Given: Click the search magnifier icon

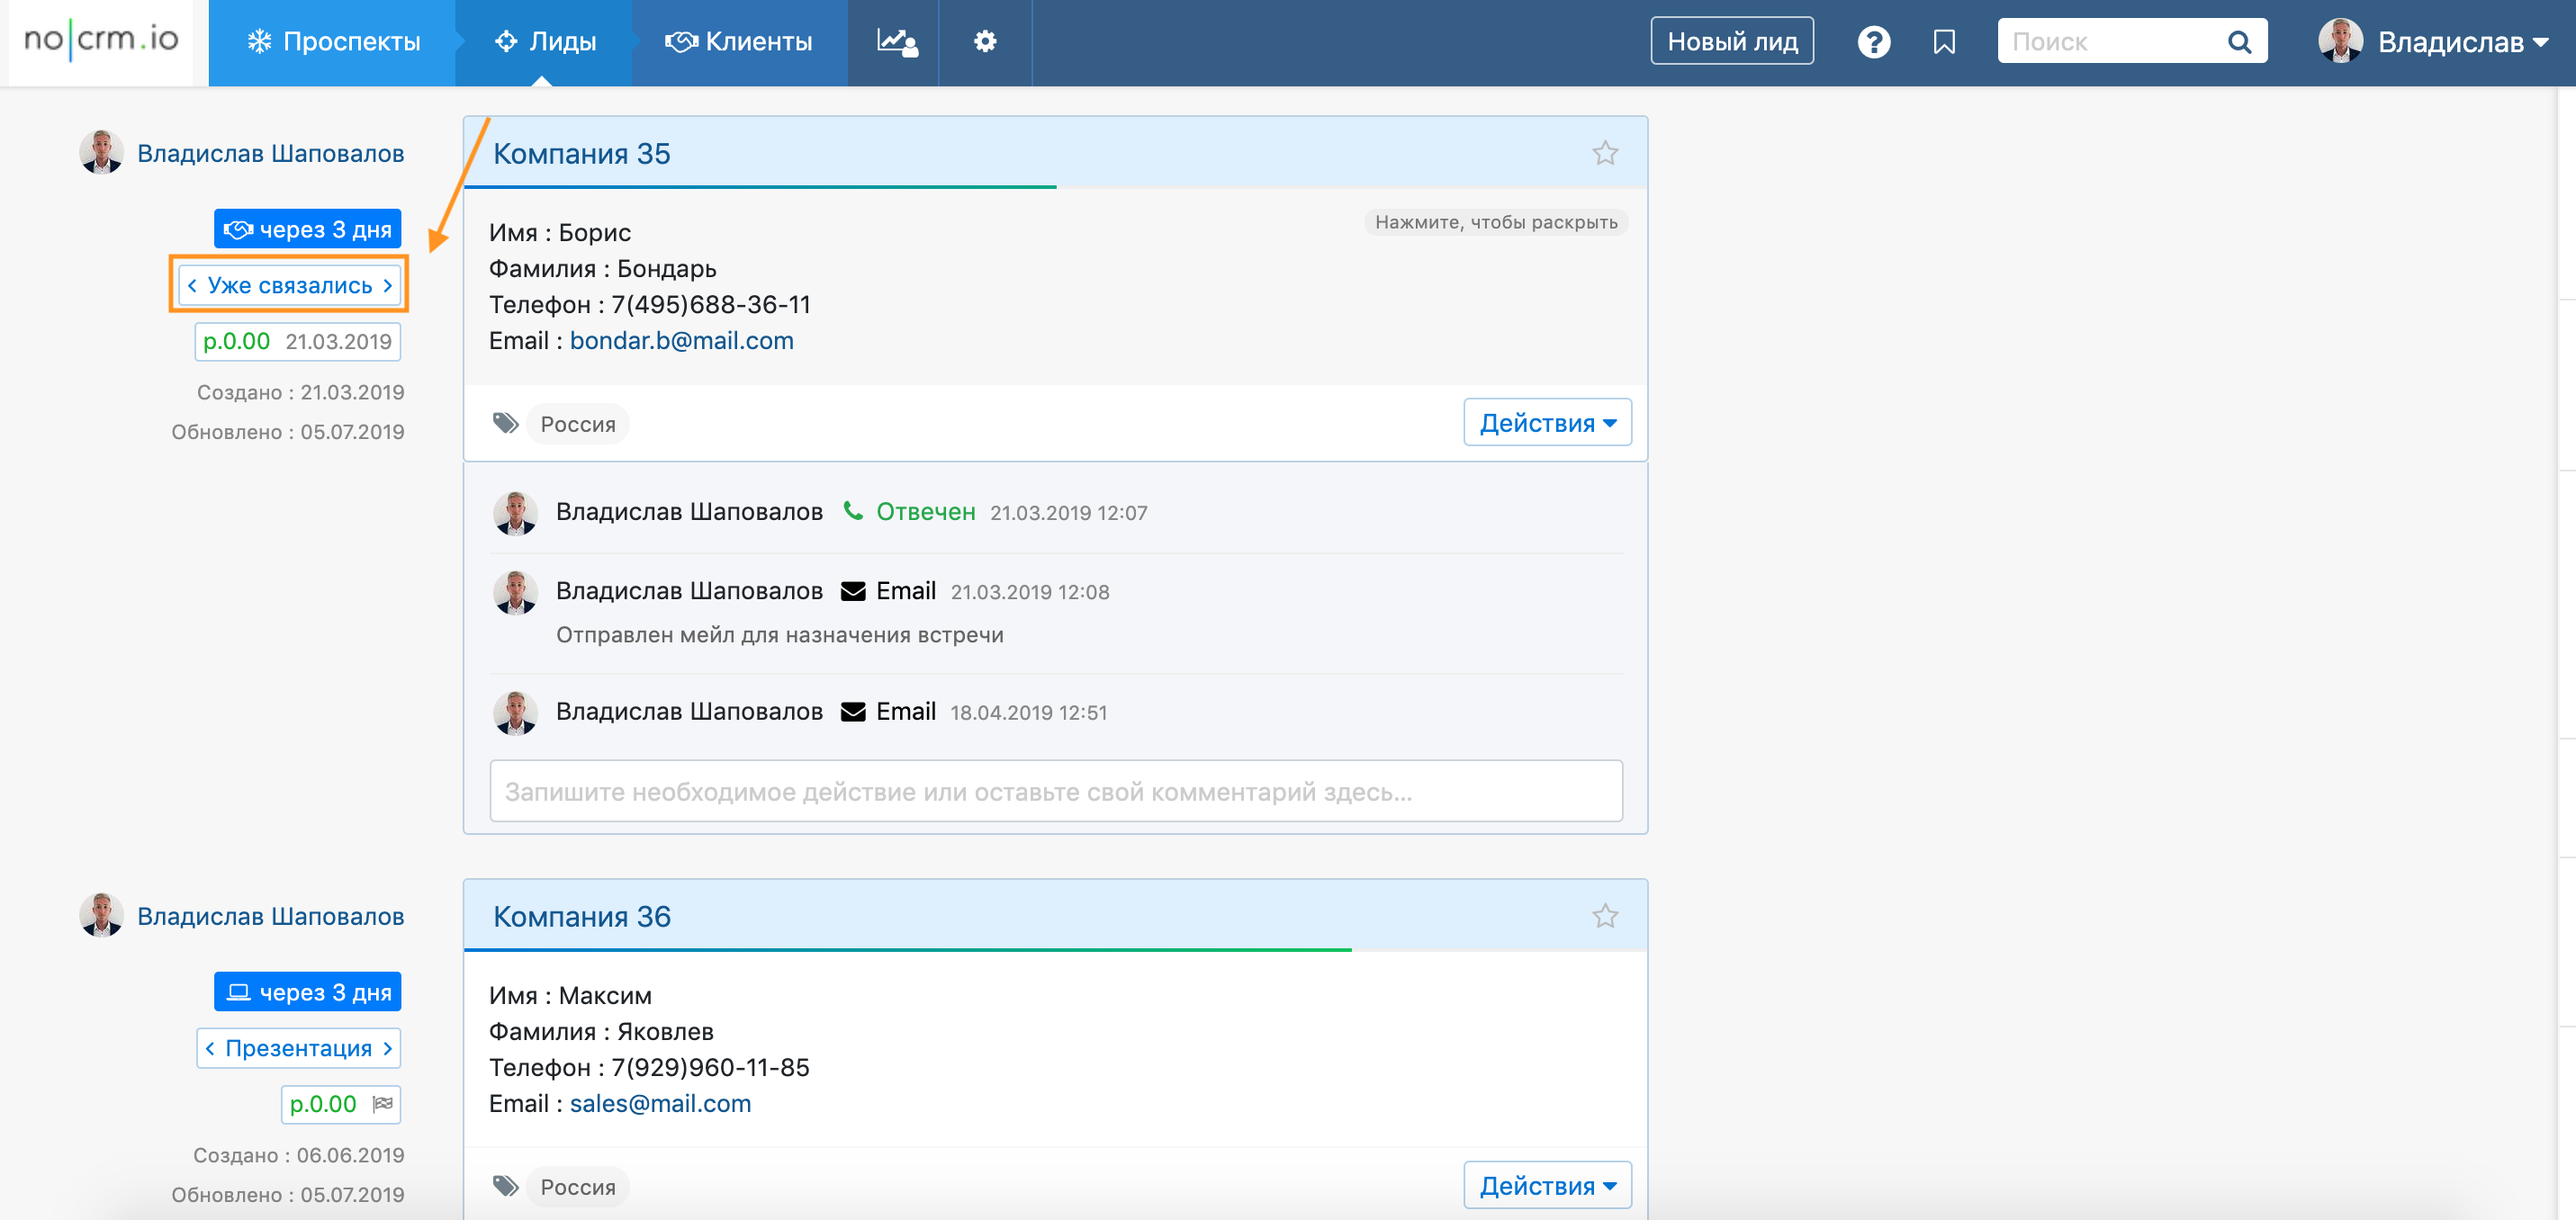Looking at the screenshot, I should click(x=2239, y=42).
